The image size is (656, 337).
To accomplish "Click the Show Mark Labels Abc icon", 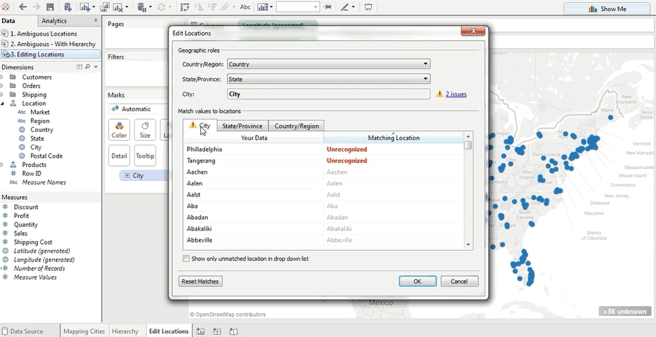I will coord(245,7).
